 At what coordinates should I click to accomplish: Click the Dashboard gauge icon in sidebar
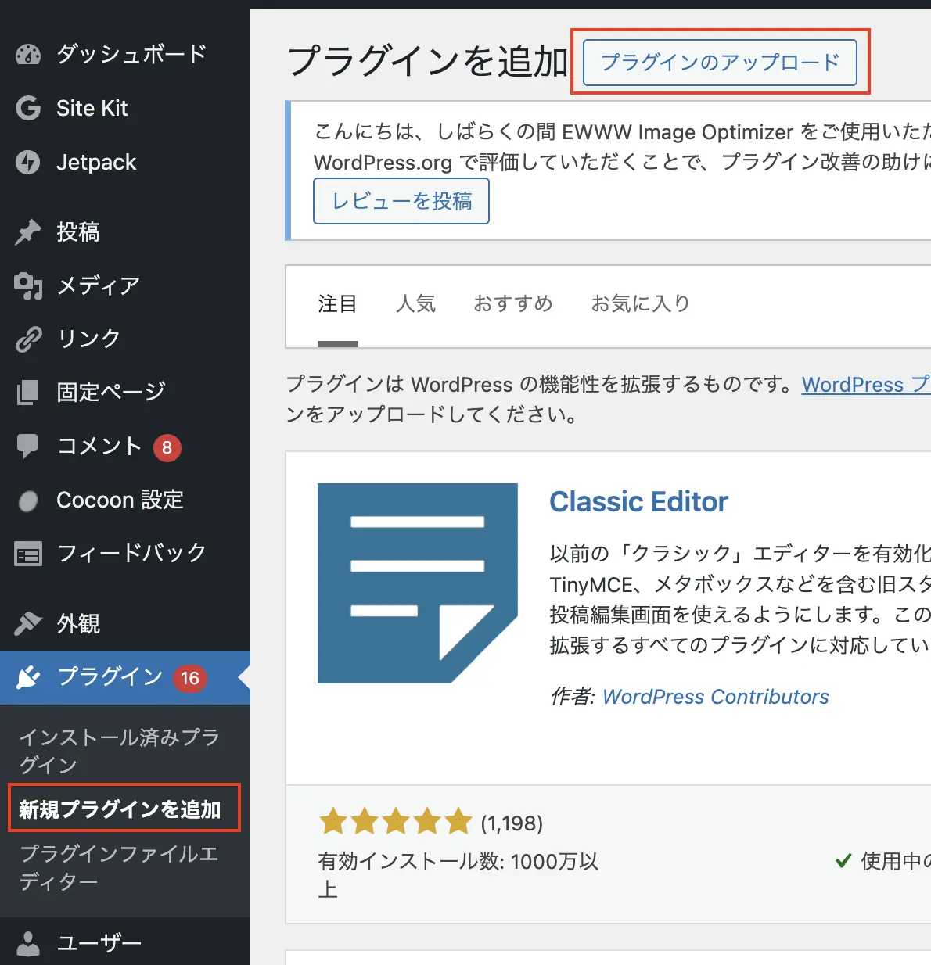click(28, 54)
